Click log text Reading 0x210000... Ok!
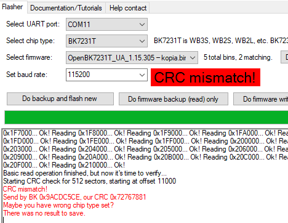This screenshot has width=288, height=223. [89, 165]
